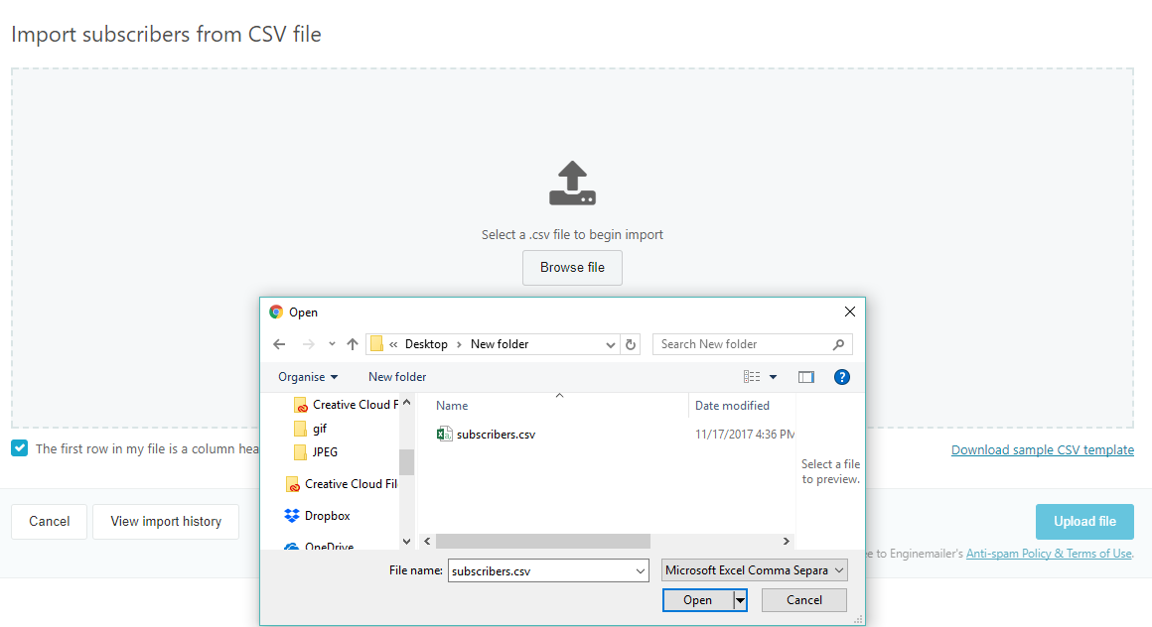The image size is (1152, 627).
Task: Select the JPEG folder in tree
Action: click(316, 451)
